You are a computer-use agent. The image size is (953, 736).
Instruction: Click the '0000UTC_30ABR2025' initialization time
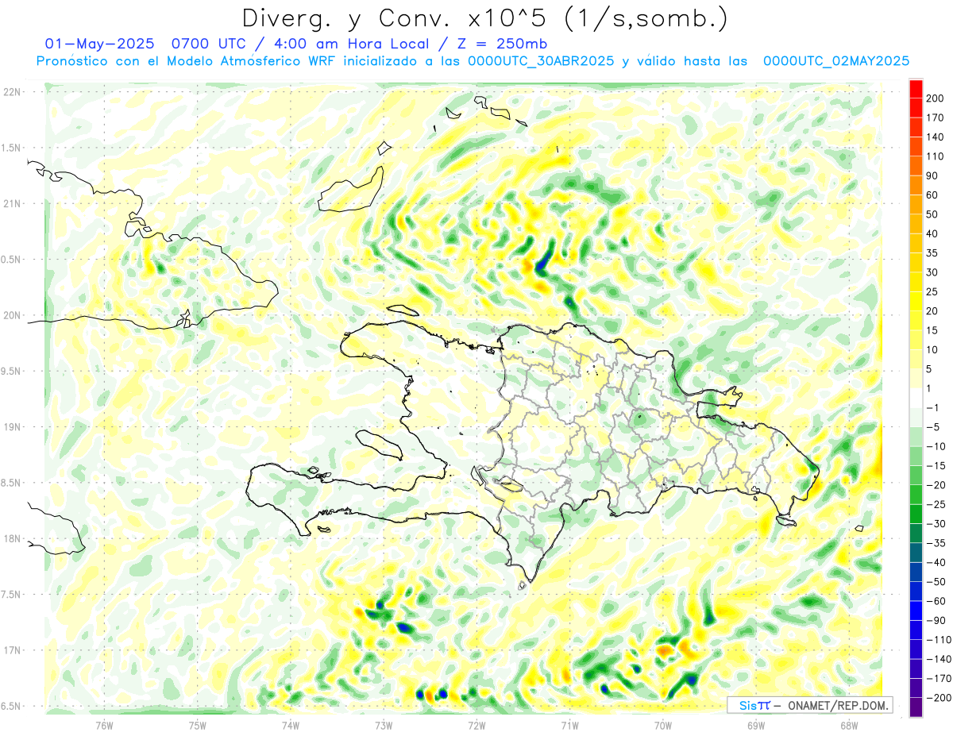(x=541, y=61)
